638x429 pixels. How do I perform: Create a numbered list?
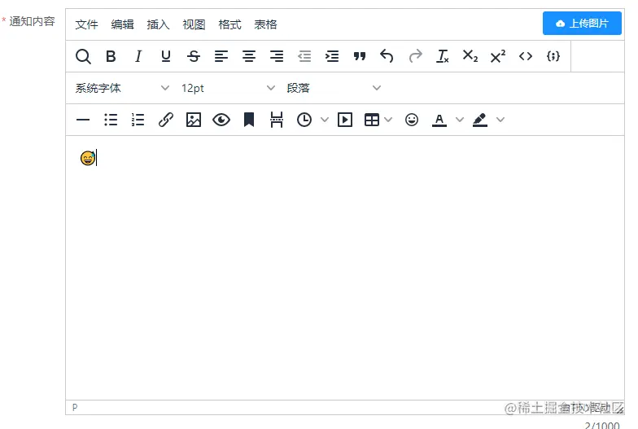(x=138, y=120)
